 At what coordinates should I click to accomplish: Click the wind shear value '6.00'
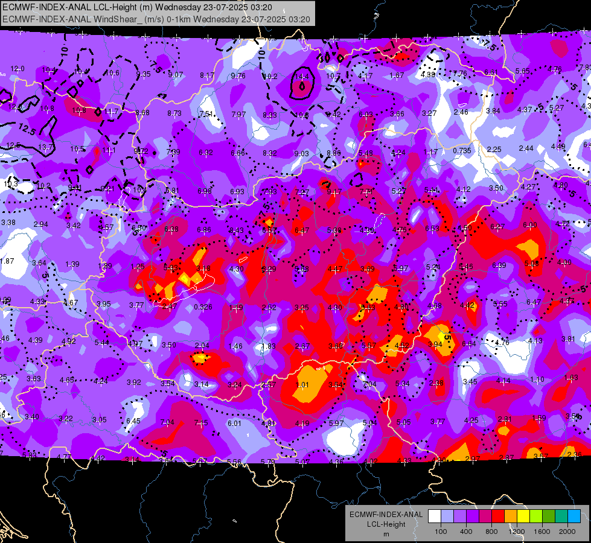[x=530, y=225]
